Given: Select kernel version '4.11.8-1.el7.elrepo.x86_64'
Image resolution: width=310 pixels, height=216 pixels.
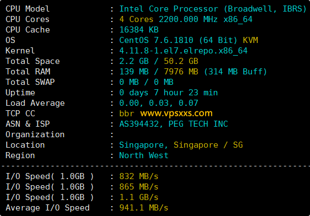Looking at the screenshot, I should 183,51.
